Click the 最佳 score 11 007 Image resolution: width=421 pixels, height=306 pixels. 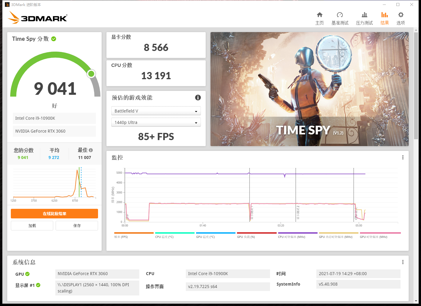click(85, 157)
